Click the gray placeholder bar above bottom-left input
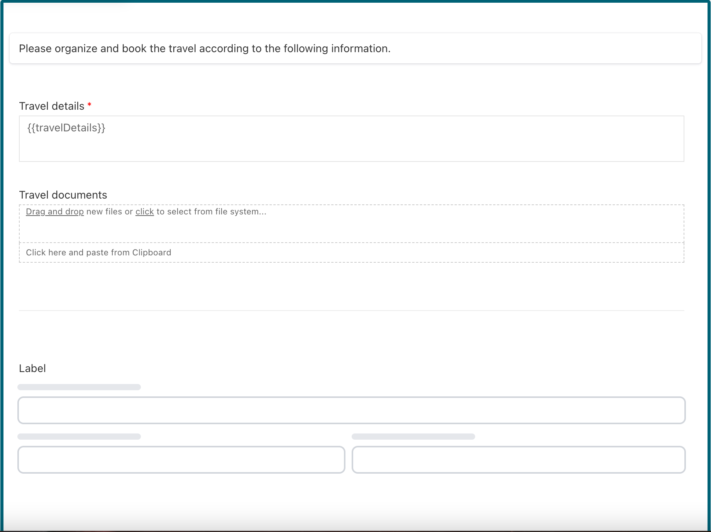Viewport: 711px width, 532px height. click(x=79, y=437)
